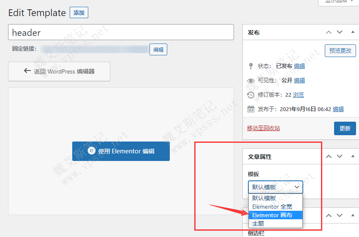Screen dimensions: 359x237
Task: Collapse the 文章属性 panel with triangle toggle
Action: coord(353,156)
